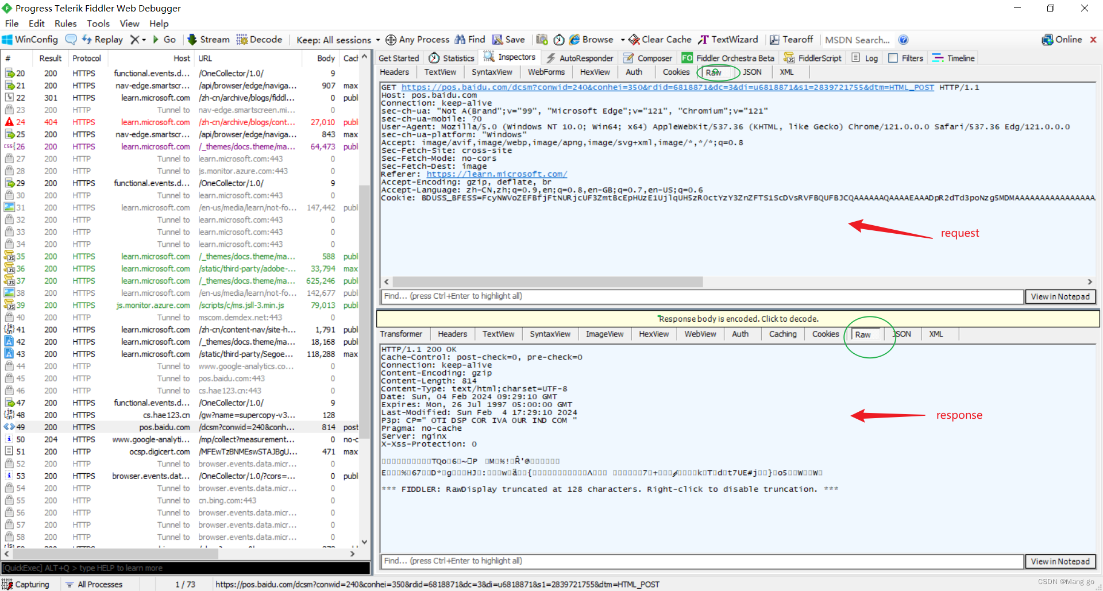Viewport: 1103px width, 591px height.
Task: Open Browse in browser
Action: 591,40
